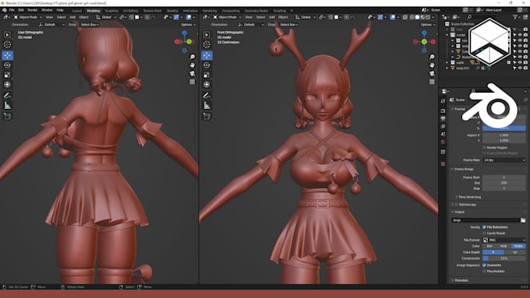Screen dimensions: 530x298
Task: Select the Rotate tool in right viewport
Action: (207, 65)
